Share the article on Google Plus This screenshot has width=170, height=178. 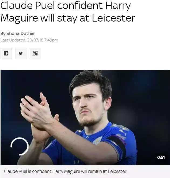(35, 54)
